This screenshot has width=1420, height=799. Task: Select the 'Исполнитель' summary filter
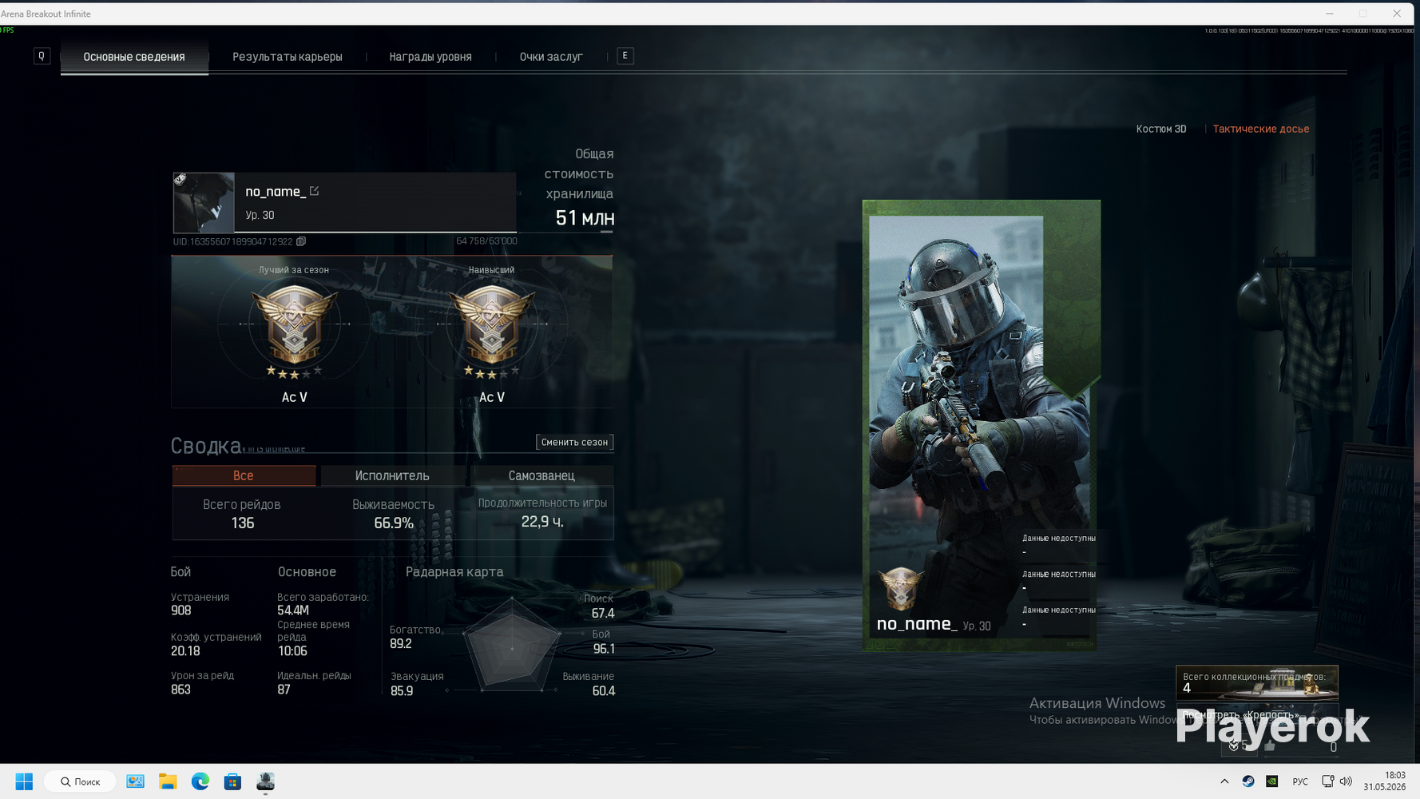click(x=392, y=475)
